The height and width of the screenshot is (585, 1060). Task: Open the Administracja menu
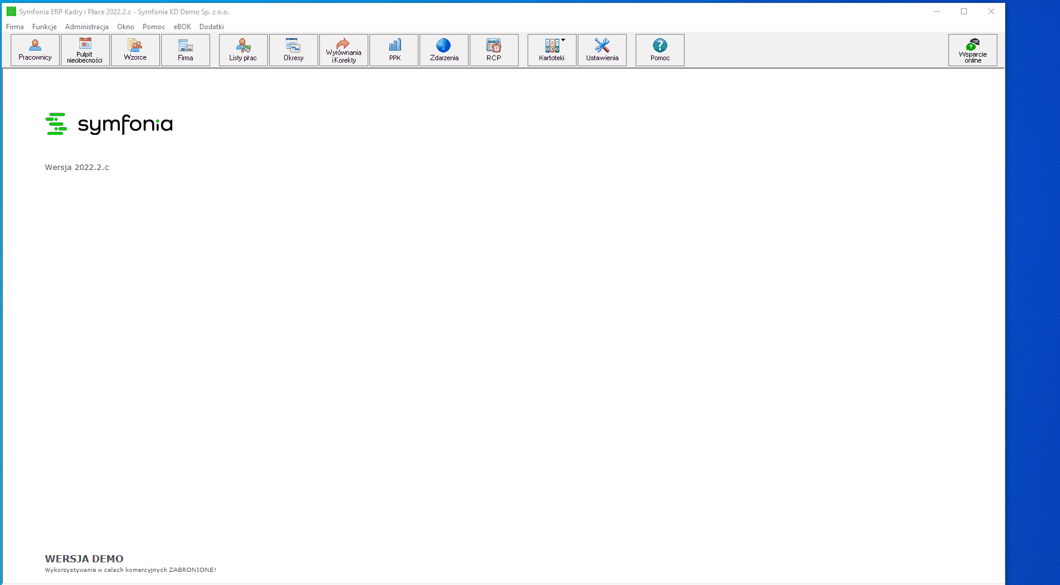coord(87,27)
